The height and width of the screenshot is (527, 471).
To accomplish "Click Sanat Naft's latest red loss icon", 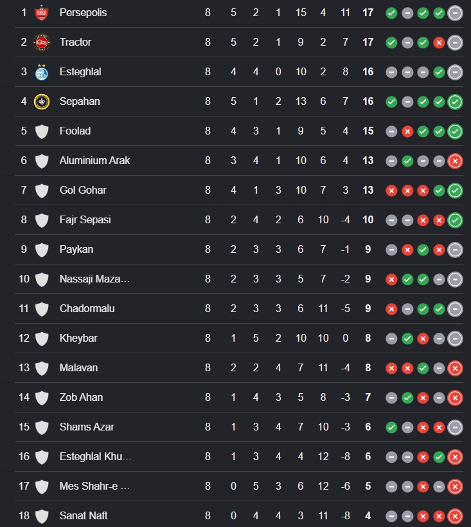I will tap(455, 516).
